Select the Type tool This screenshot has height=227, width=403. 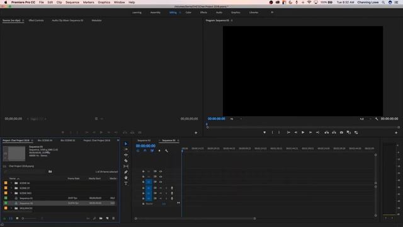point(126,183)
